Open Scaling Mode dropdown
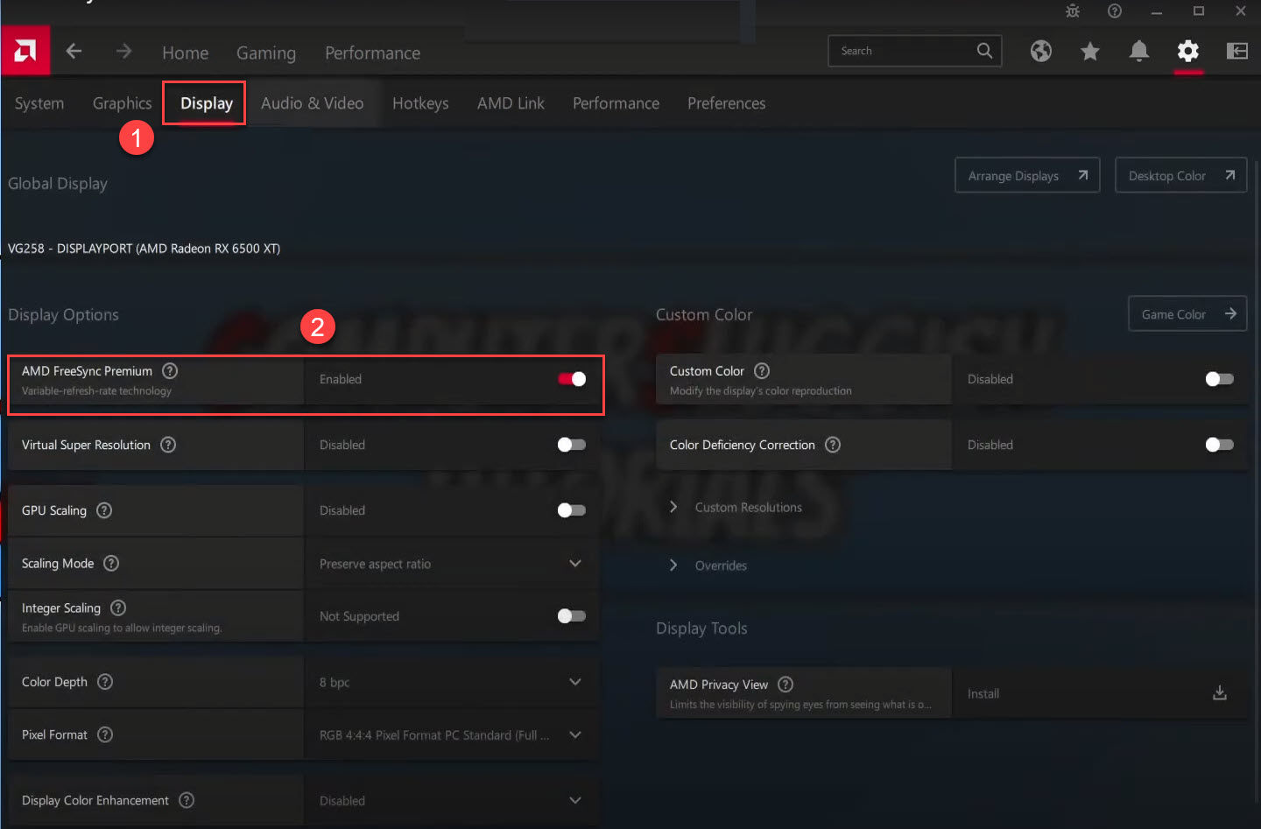1261x829 pixels. (451, 564)
